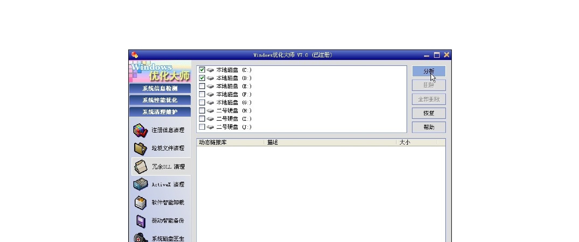Check the 本地磁盘 (E:) checkbox
The image size is (579, 242).
pos(202,86)
